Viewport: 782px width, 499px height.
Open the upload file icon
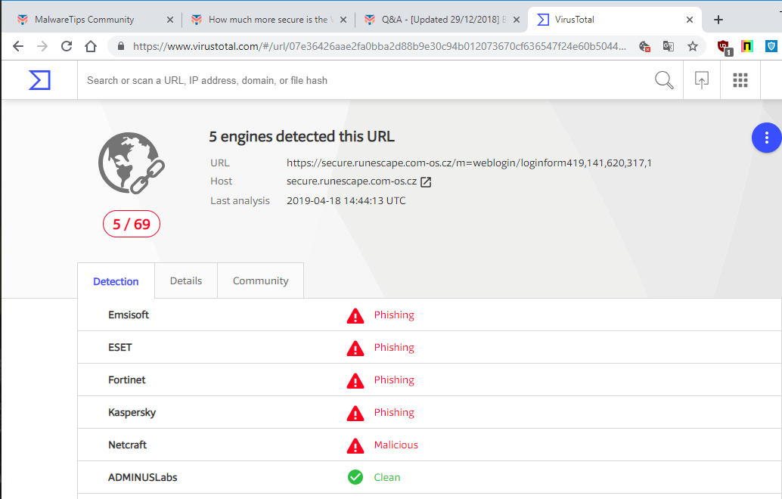point(702,80)
